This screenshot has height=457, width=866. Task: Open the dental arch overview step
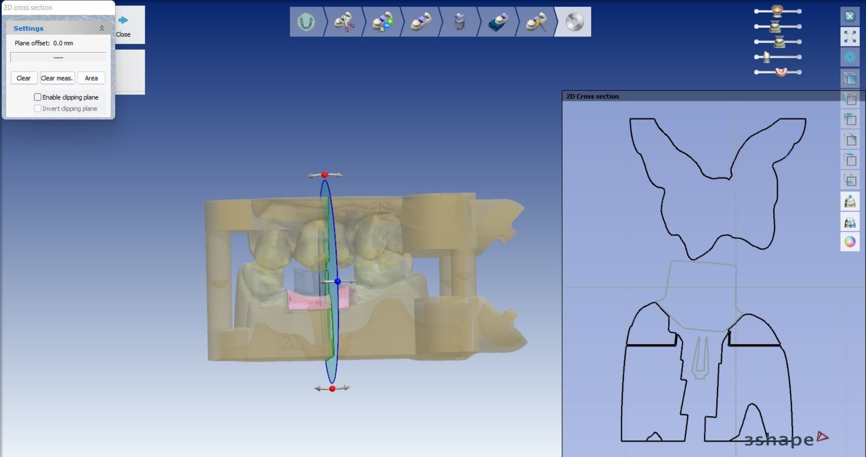point(306,22)
